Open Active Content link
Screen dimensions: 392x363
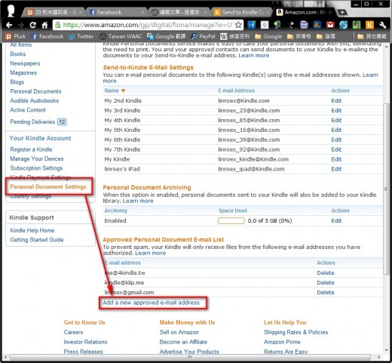pos(28,110)
